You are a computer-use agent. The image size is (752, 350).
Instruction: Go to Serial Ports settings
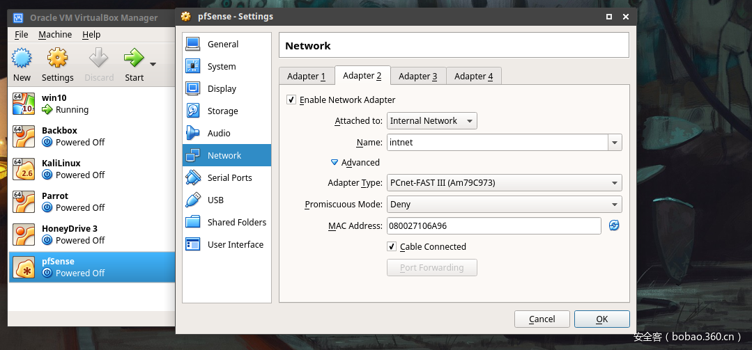[229, 177]
